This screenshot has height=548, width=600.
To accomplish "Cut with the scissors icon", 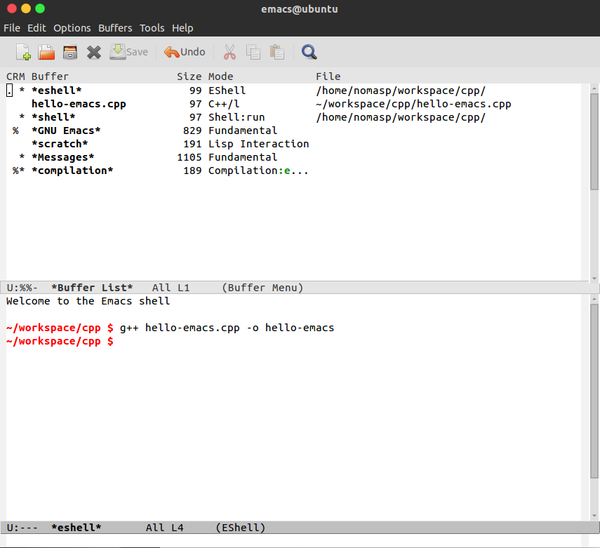I will pyautogui.click(x=229, y=52).
